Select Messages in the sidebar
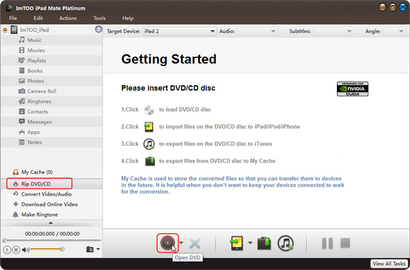410x270 pixels. [51, 122]
